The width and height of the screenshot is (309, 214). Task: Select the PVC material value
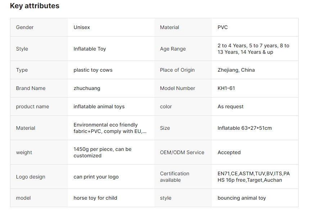coord(223,27)
